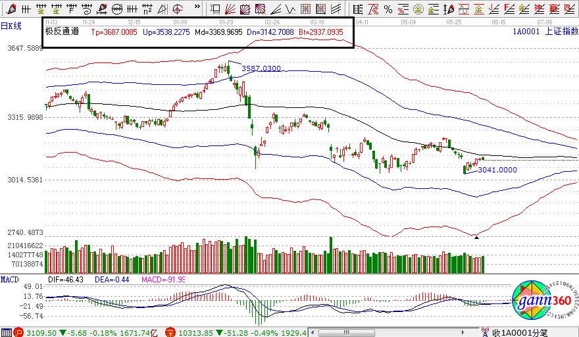Click the percent sign toolbar icon

(x=388, y=9)
